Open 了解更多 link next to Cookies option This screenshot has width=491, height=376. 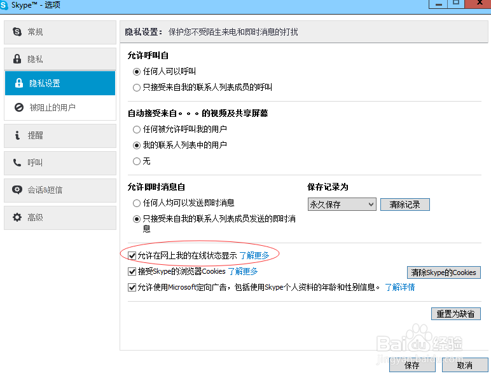point(243,271)
